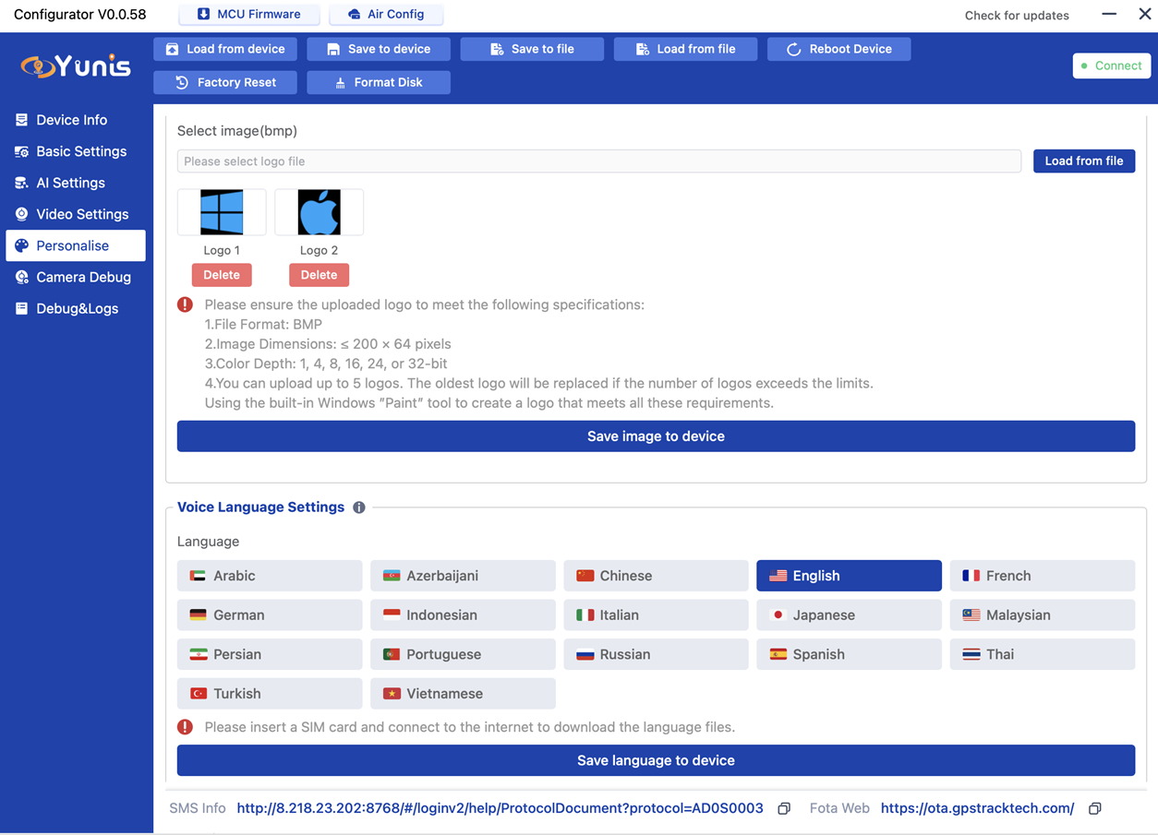The height and width of the screenshot is (835, 1158).
Task: Copy the SMS Info URL using copy icon
Action: coord(784,808)
